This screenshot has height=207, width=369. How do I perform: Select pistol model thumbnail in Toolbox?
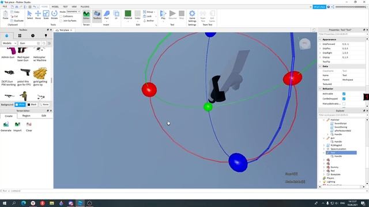pyautogui.click(x=25, y=72)
